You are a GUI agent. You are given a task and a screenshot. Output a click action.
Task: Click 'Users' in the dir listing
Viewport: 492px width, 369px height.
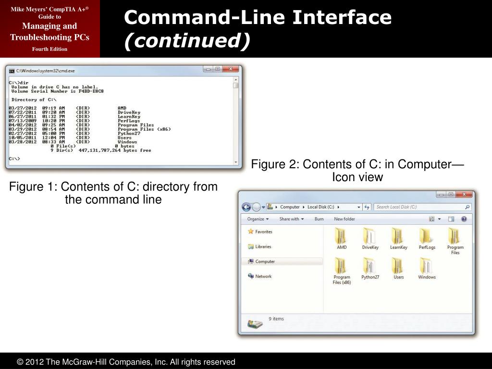(x=124, y=138)
